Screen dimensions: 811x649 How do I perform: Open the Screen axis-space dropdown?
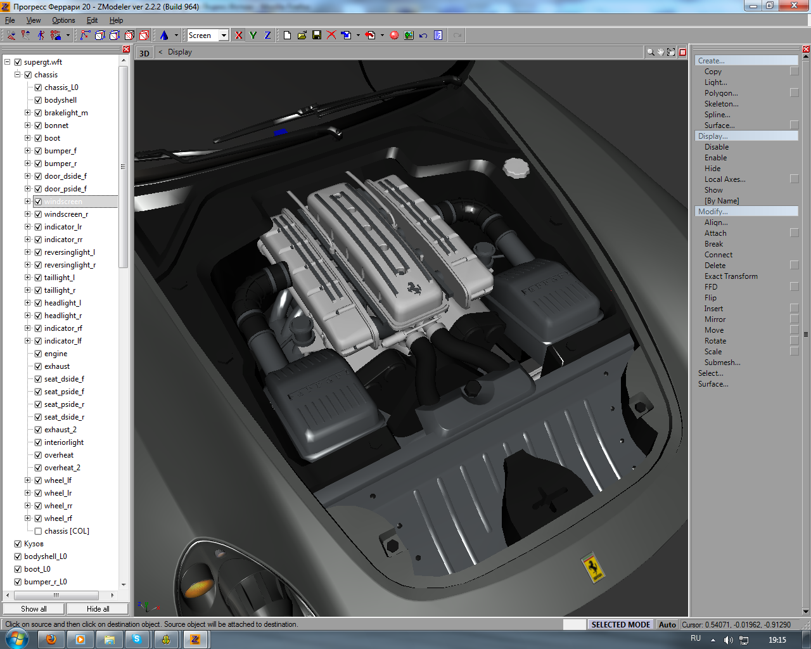coord(224,35)
